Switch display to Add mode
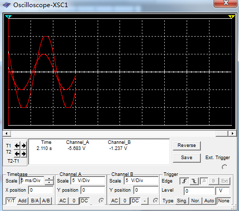The width and height of the screenshot is (239, 211). point(22,201)
